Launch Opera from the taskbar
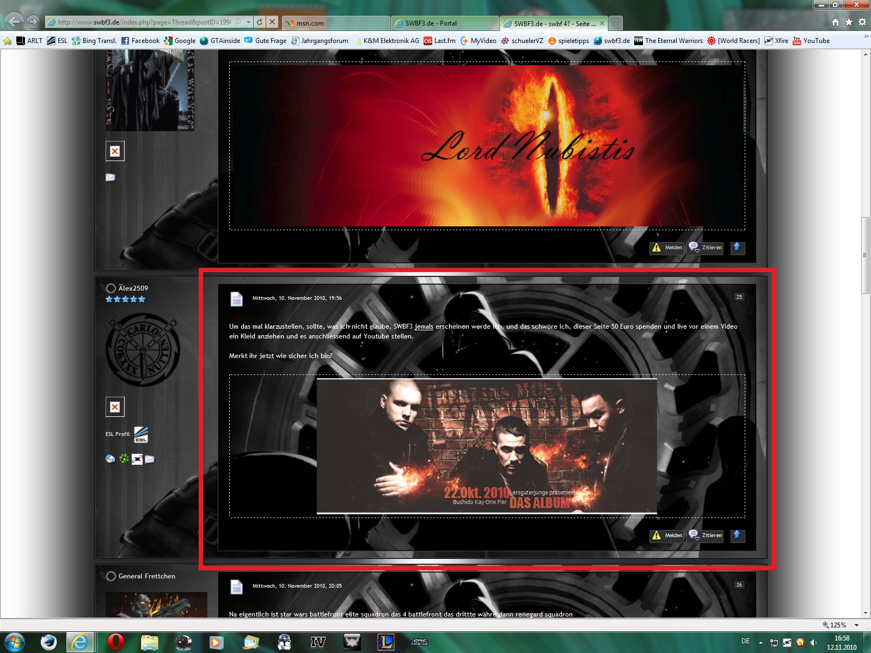The height and width of the screenshot is (653, 871). coord(115,642)
